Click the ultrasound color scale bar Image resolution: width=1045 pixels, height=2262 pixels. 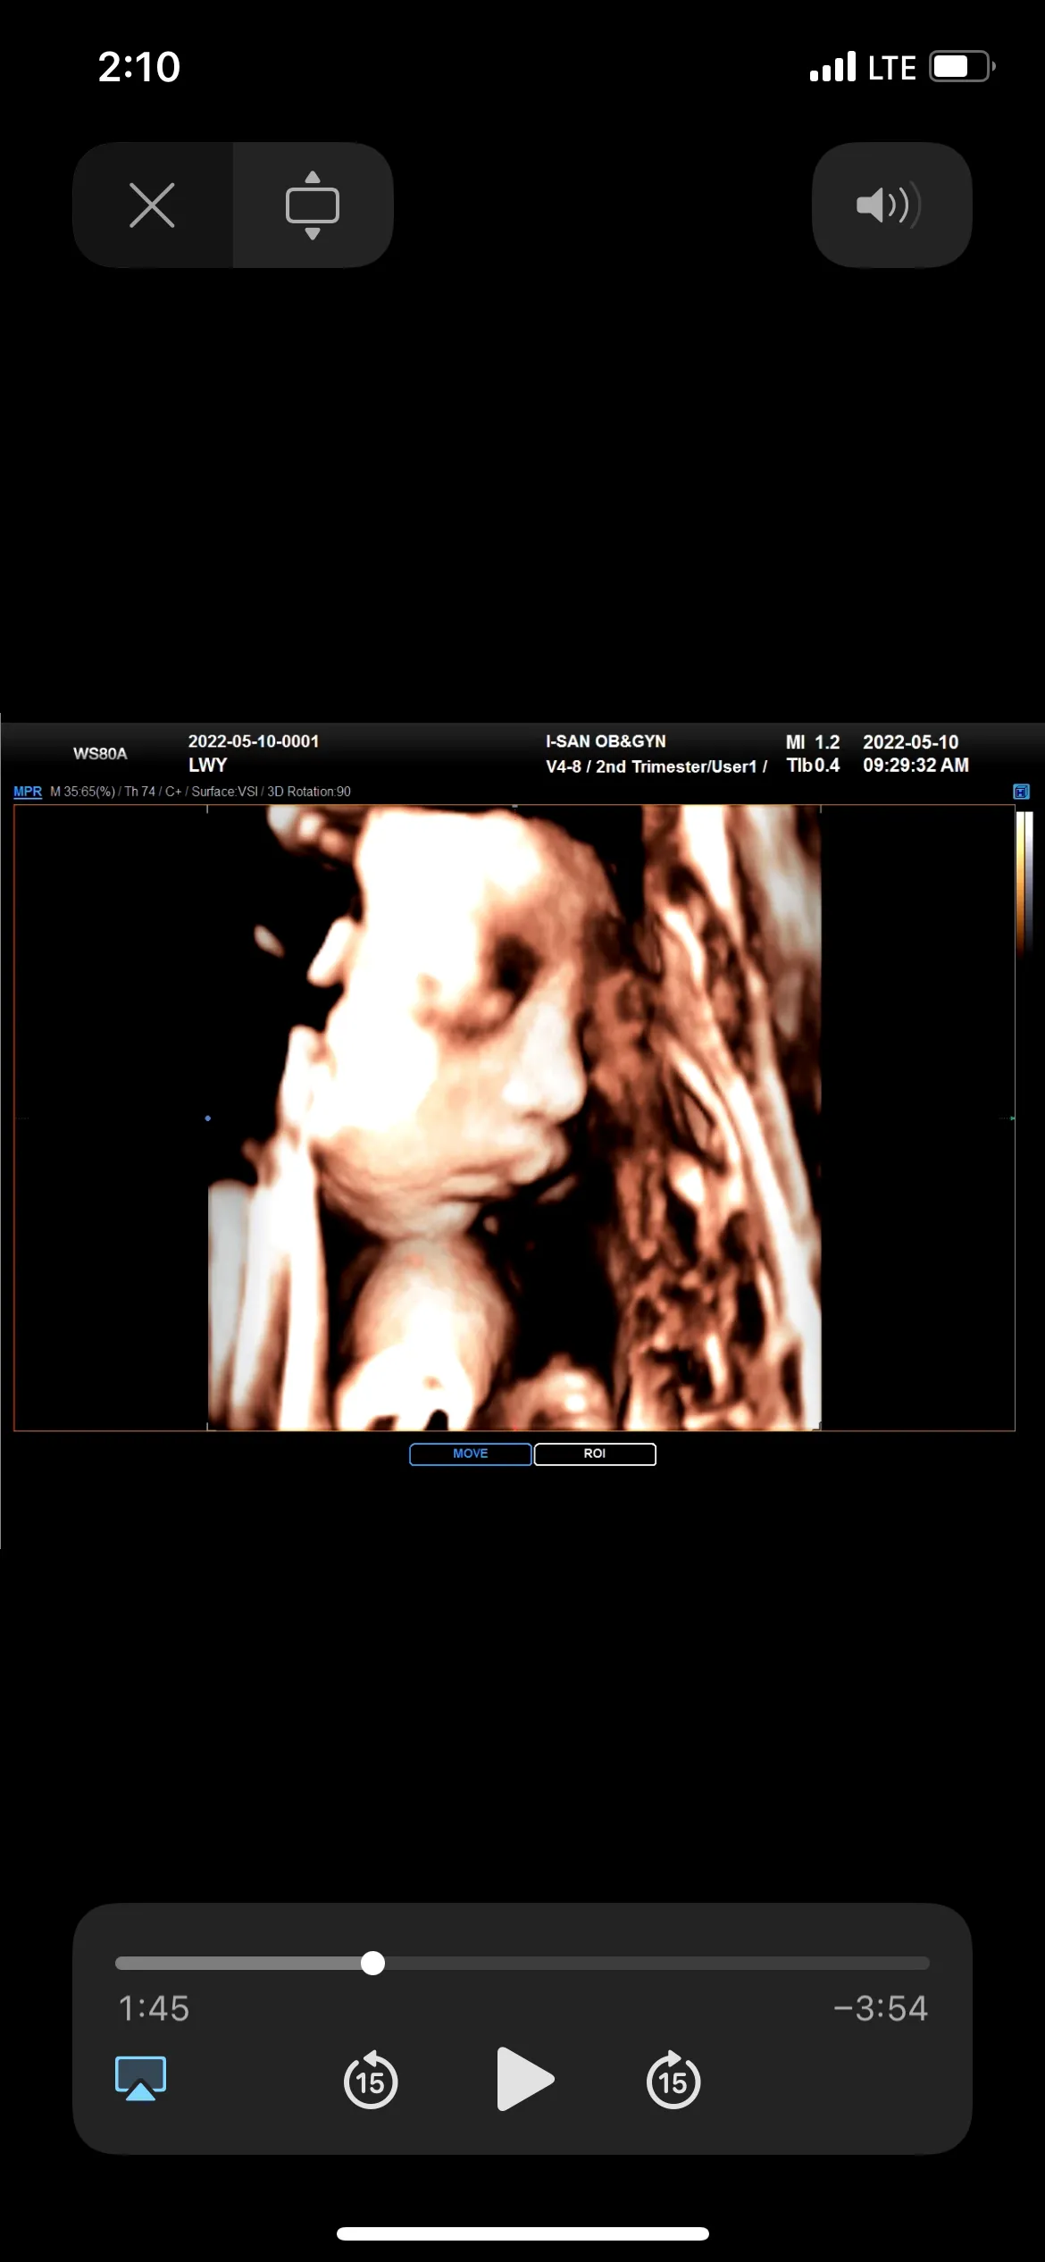pos(1024,884)
